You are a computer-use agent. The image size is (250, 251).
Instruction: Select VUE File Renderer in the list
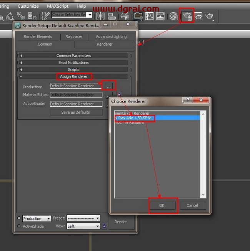(157, 122)
